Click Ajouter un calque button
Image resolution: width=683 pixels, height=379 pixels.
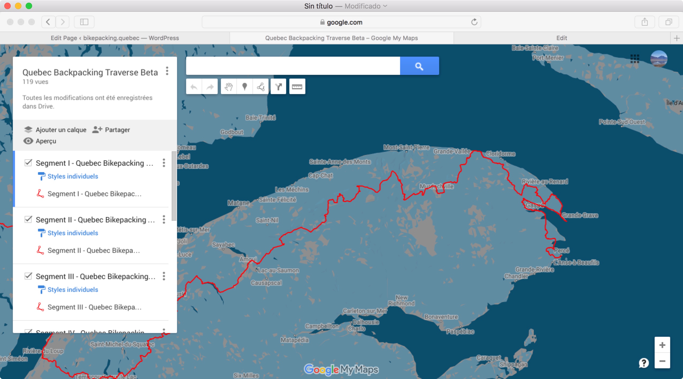click(x=55, y=130)
